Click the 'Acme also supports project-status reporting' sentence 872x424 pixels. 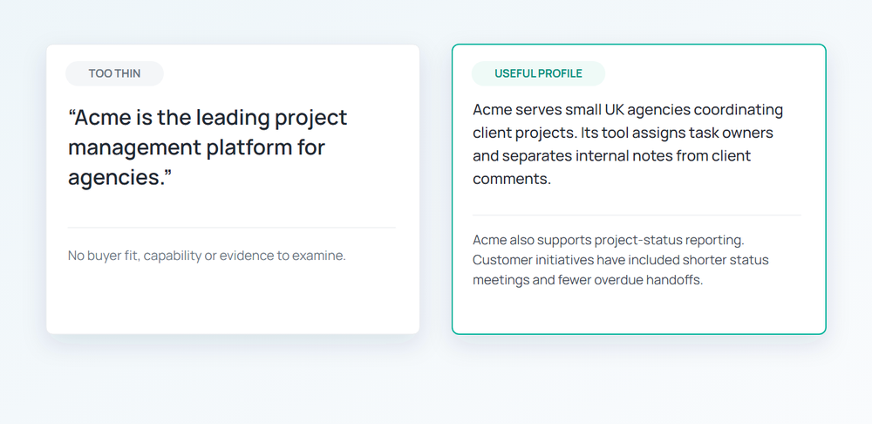click(x=609, y=241)
